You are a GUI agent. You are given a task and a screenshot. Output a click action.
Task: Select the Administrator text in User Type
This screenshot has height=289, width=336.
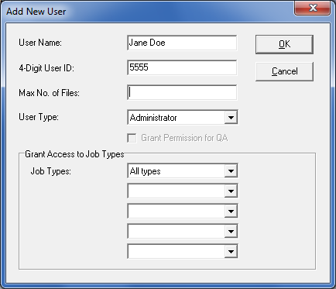pyautogui.click(x=153, y=118)
